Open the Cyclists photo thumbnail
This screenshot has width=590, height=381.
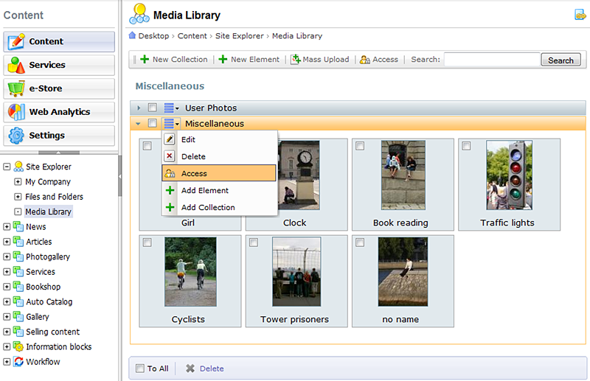click(190, 272)
